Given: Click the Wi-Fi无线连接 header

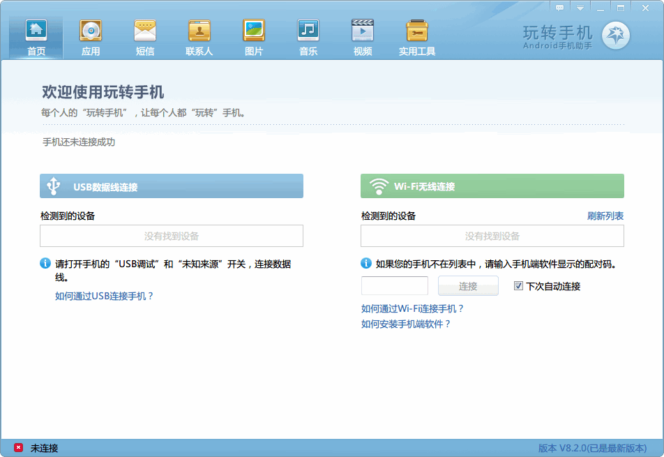Looking at the screenshot, I should (x=492, y=186).
